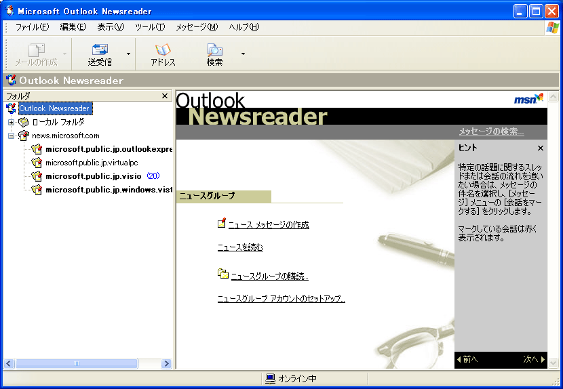Click the microsoft.public.jp.visio newsgroup icon
563x389 pixels.
(x=36, y=176)
